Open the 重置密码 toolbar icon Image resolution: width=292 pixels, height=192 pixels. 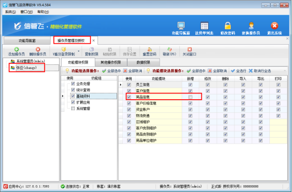pyautogui.click(x=150, y=50)
